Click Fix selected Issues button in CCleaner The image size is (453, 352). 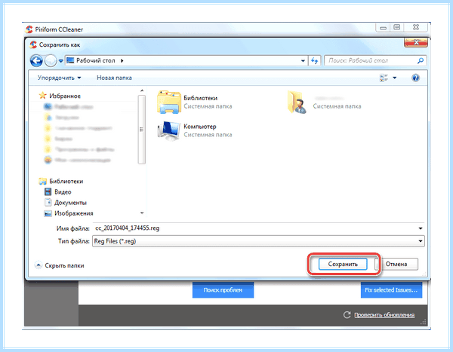click(391, 290)
